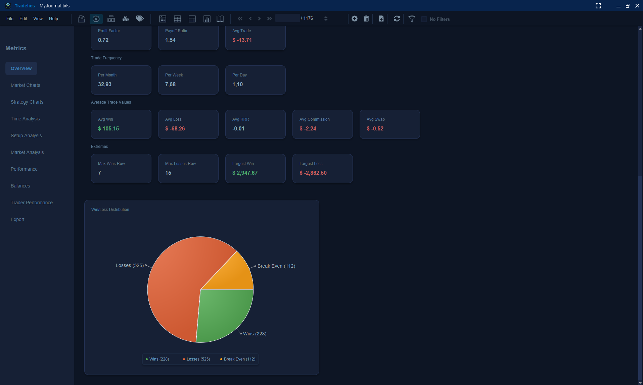
Task: Add a new trade with the plus icon
Action: 355,19
